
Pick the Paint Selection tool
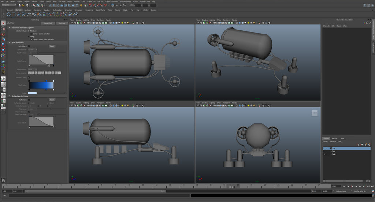point(3,34)
